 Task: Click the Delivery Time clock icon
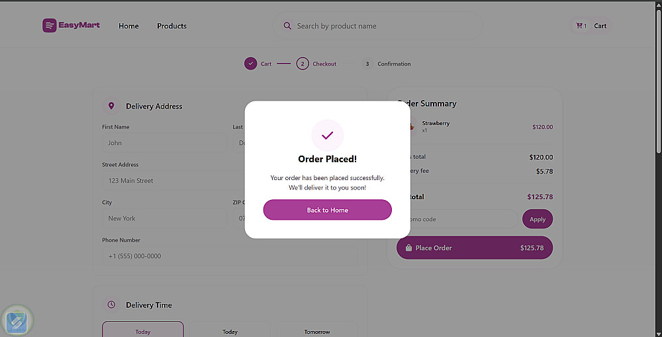click(111, 305)
